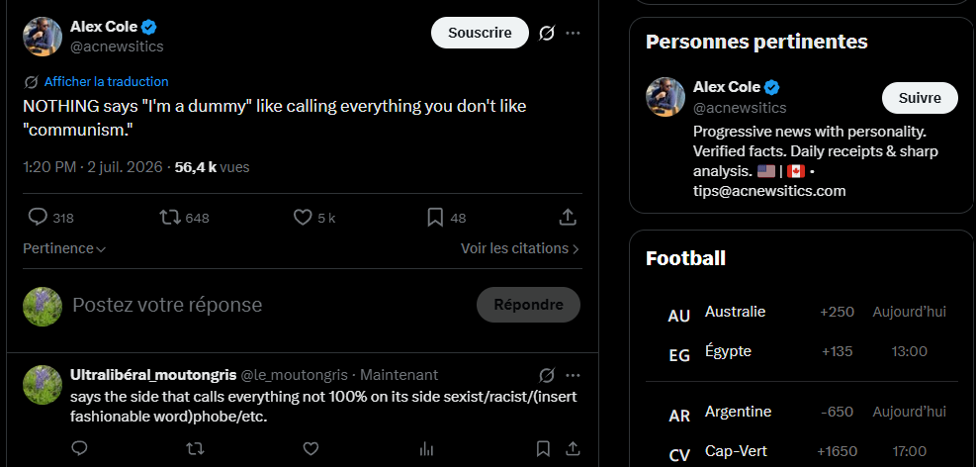This screenshot has width=976, height=467.
Task: Follow Alex Cole with Suivre button
Action: click(920, 98)
